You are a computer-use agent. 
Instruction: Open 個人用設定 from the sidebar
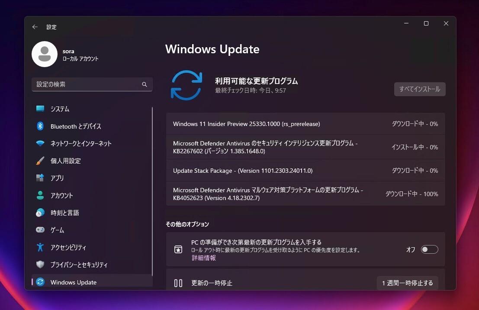[42, 161]
